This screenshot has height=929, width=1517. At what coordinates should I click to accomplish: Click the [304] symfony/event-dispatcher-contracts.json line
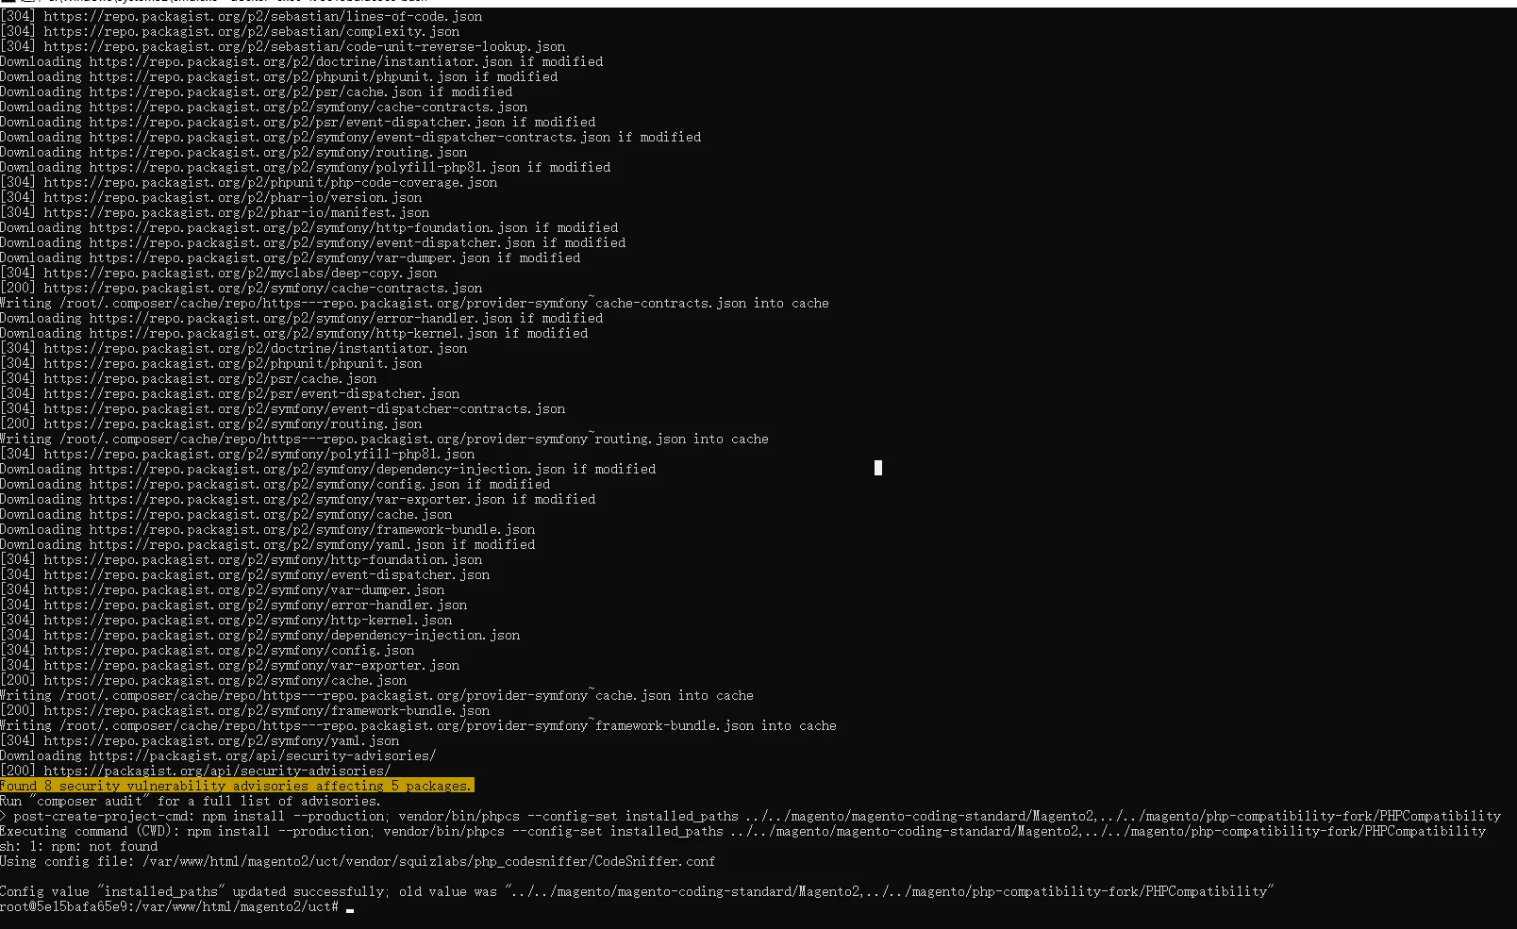283,408
